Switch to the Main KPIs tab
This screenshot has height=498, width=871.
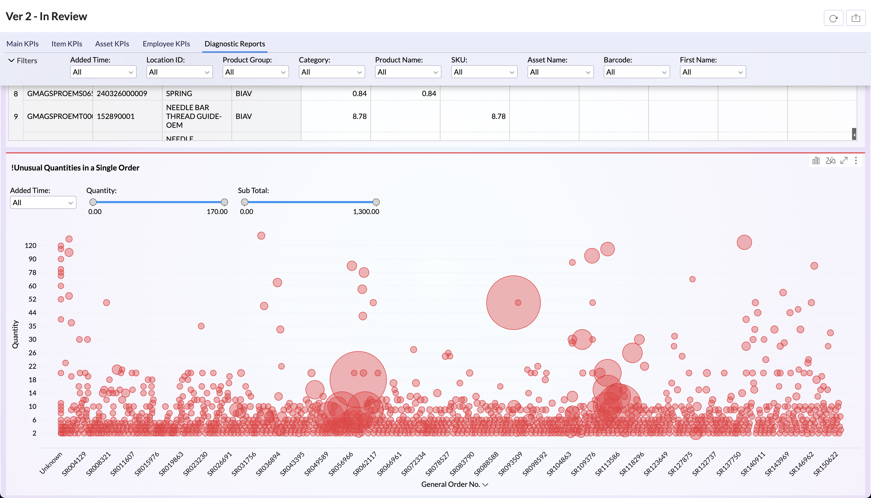click(23, 44)
